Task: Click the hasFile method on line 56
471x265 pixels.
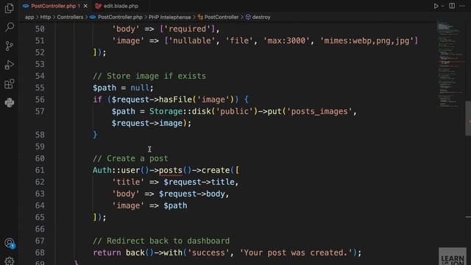Action: click(175, 99)
